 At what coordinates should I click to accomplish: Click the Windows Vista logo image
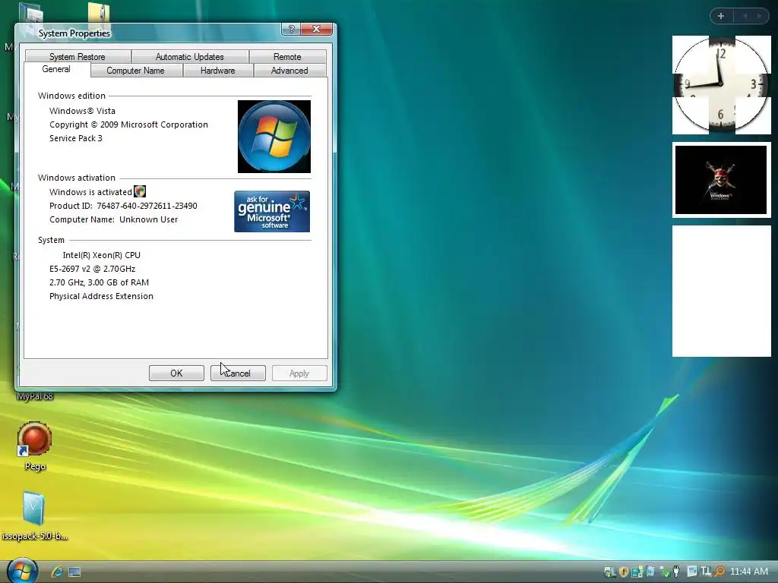coord(274,137)
